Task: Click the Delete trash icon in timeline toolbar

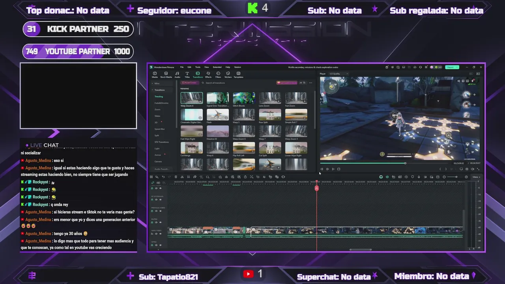Action: point(176,177)
